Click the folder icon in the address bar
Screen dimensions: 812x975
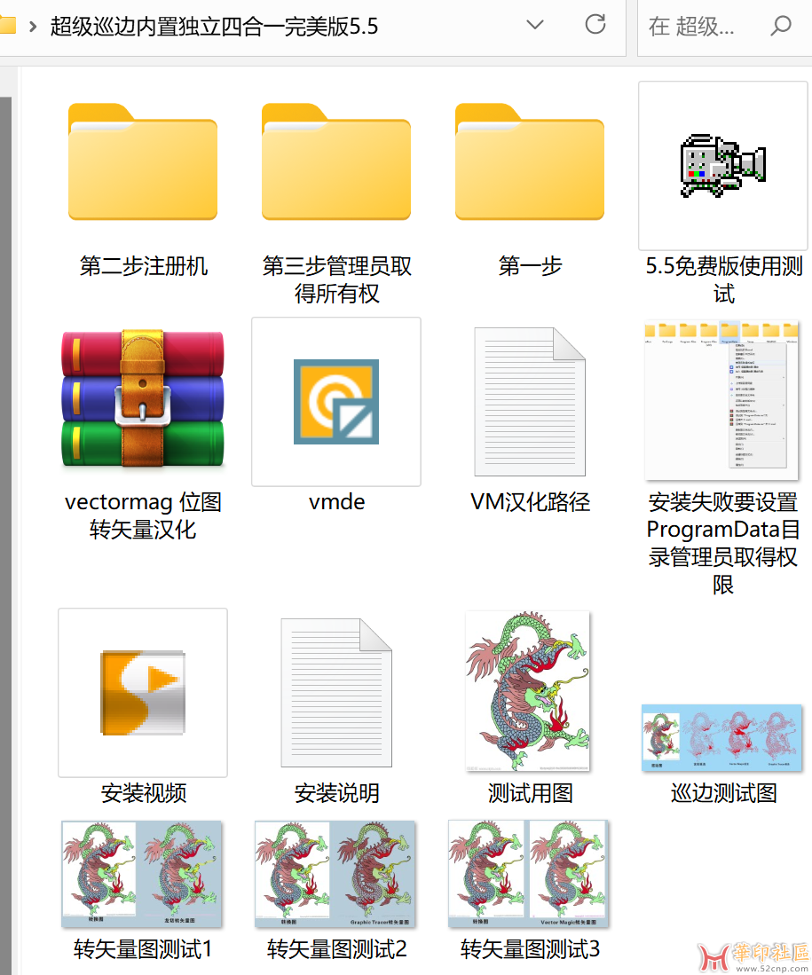(7, 26)
